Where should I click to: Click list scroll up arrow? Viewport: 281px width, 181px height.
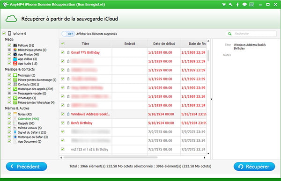coord(208,41)
